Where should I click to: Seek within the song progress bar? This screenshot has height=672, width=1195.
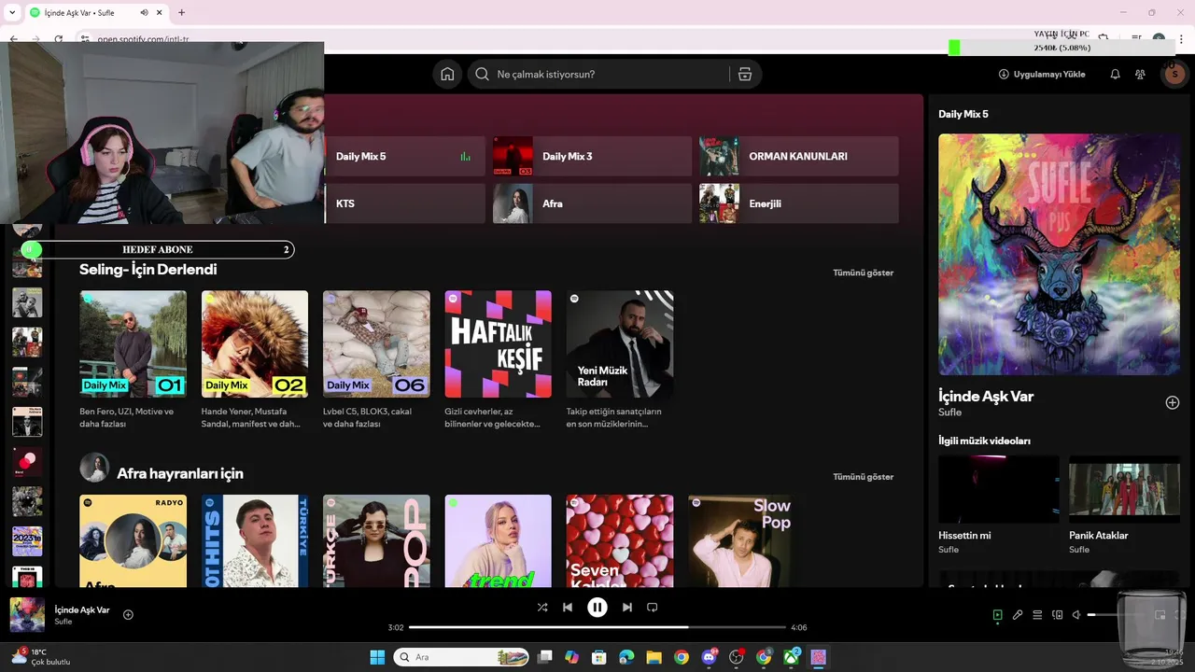coord(597,627)
